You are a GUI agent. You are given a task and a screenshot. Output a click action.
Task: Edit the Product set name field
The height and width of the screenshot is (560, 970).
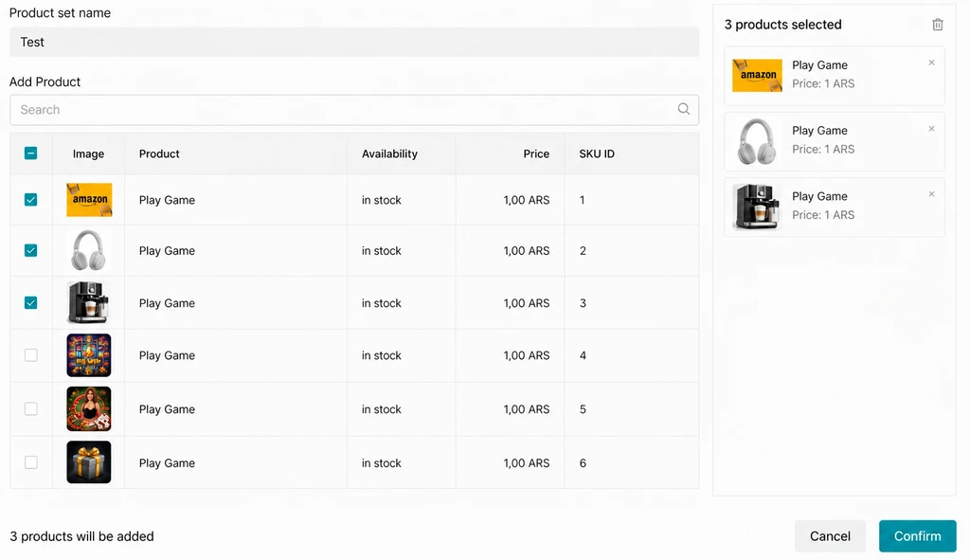[354, 42]
